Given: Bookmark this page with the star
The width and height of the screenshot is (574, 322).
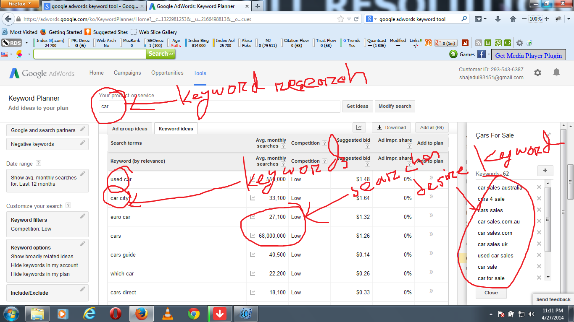Looking at the screenshot, I should tap(341, 19).
